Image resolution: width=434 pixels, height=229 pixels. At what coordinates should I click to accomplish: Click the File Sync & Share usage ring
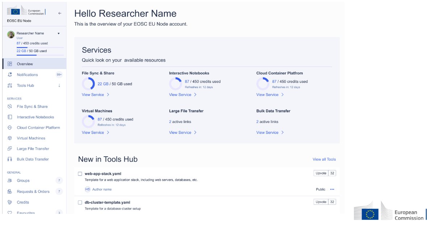(x=88, y=84)
